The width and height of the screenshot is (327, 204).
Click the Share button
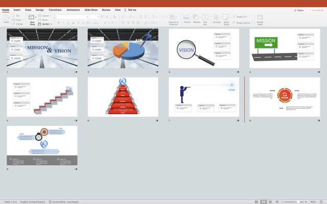pyautogui.click(x=299, y=10)
